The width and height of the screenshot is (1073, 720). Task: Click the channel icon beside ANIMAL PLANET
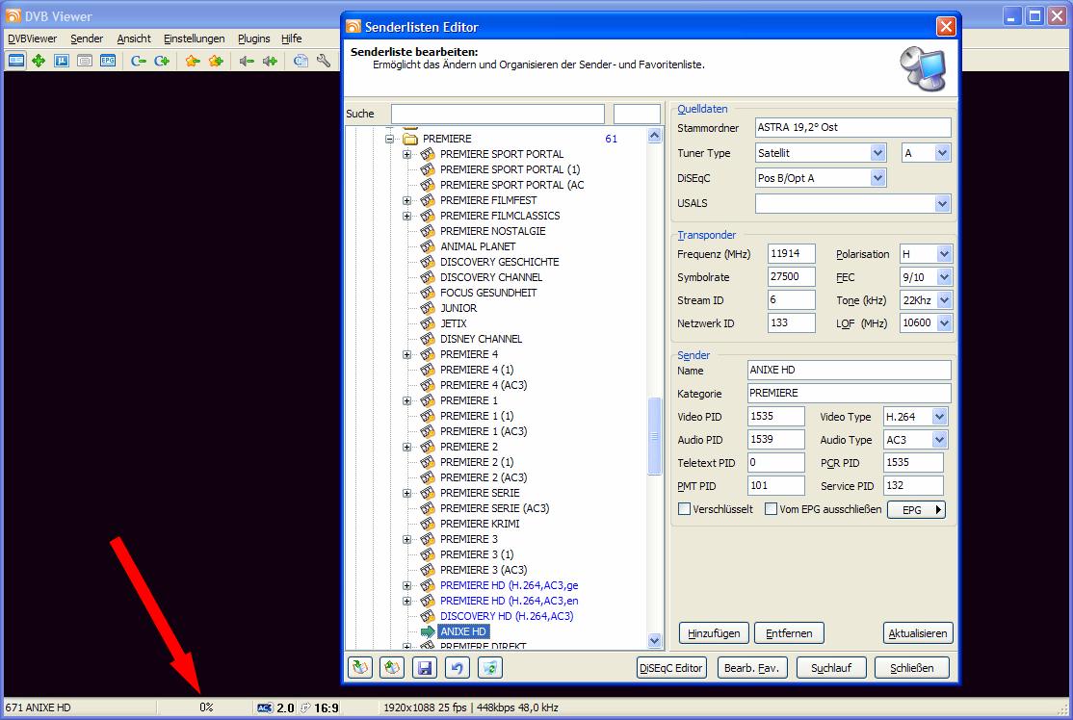click(428, 246)
